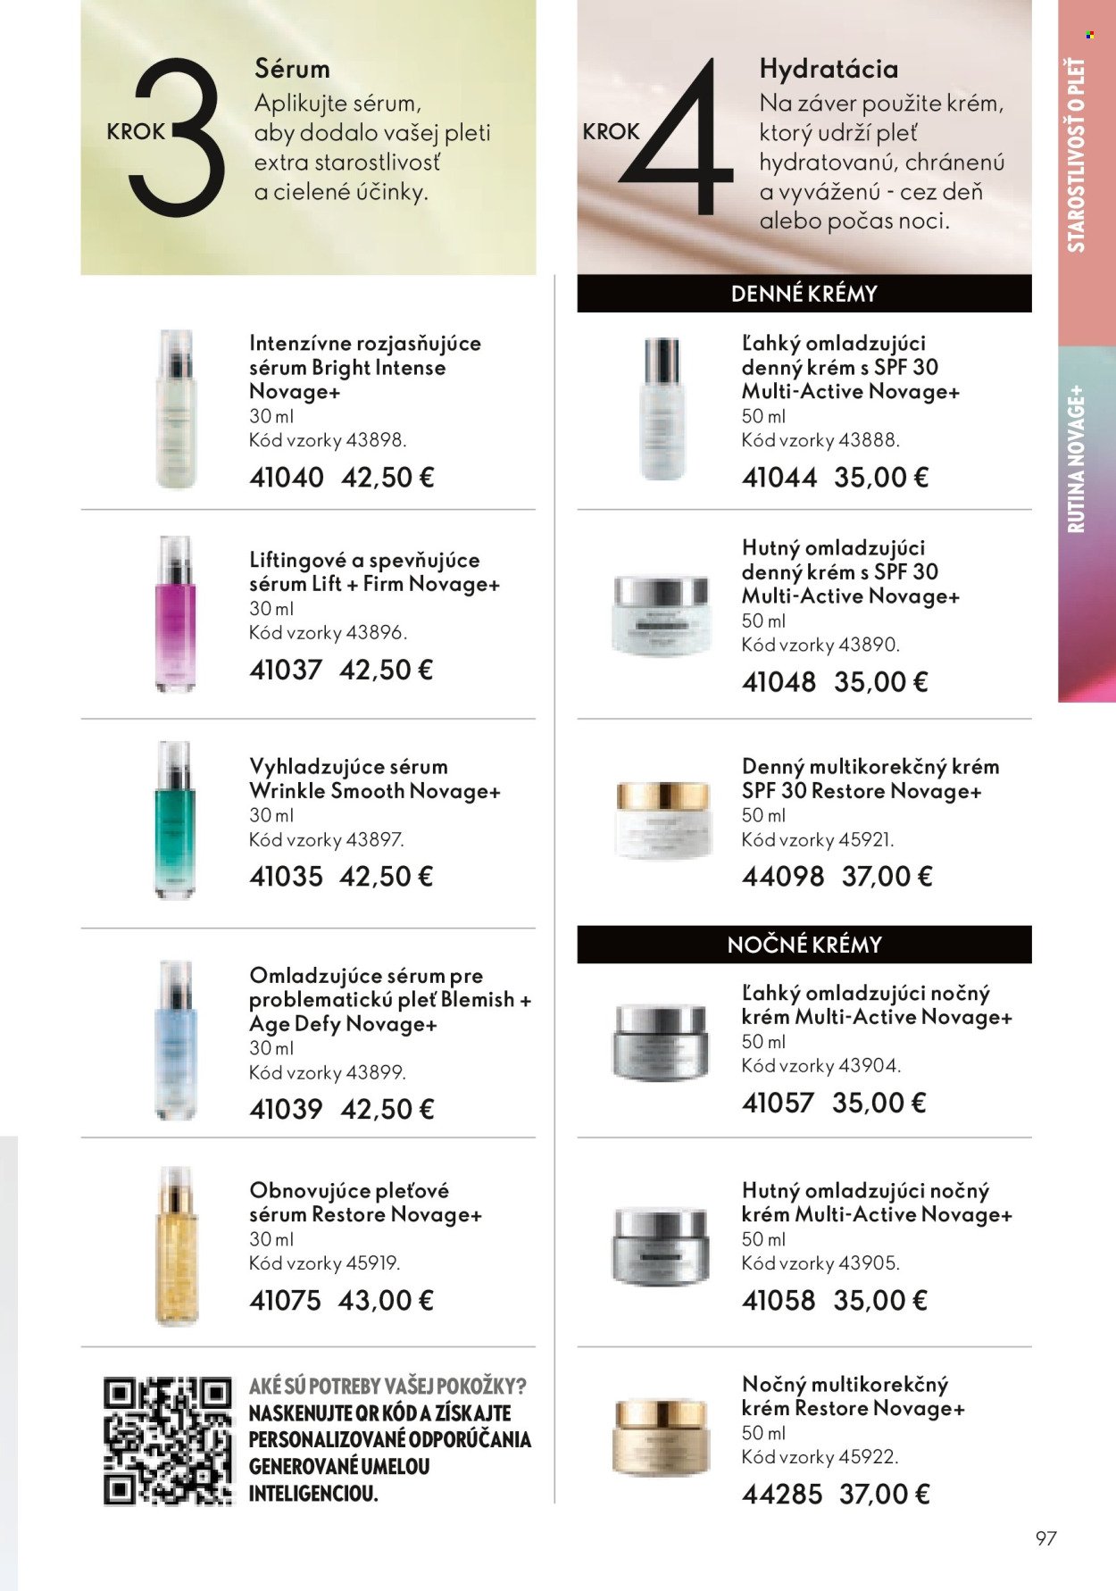The image size is (1116, 1591).
Task: Select the 43,00 € Restore serum price
Action: (386, 1300)
